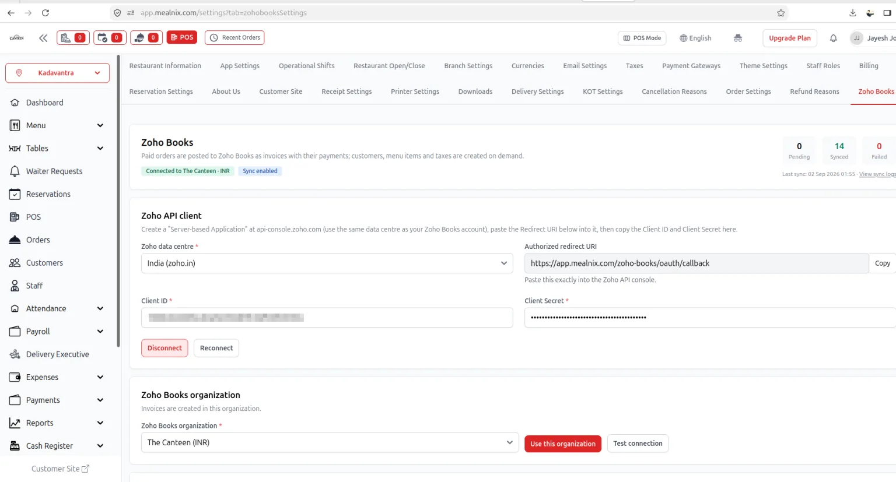
Task: Expand the Cash Register sidebar section
Action: [x=57, y=446]
